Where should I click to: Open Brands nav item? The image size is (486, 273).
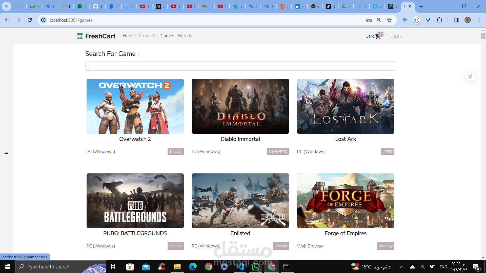click(x=185, y=36)
